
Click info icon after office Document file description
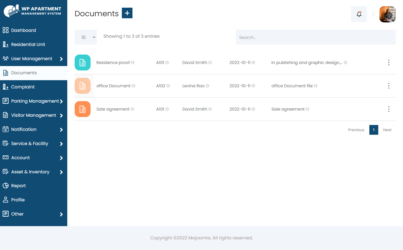316,86
